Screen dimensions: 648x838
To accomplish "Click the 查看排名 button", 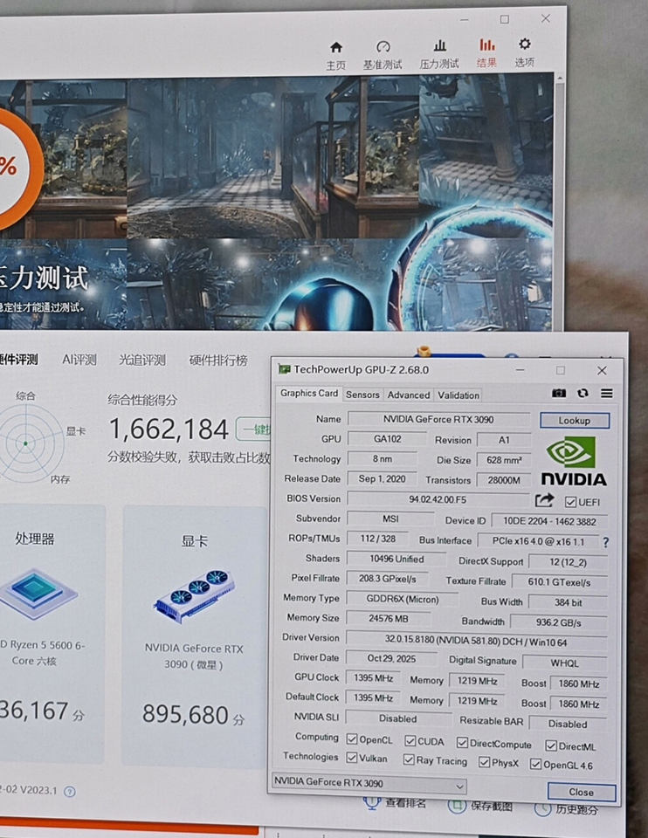I will click(x=395, y=803).
